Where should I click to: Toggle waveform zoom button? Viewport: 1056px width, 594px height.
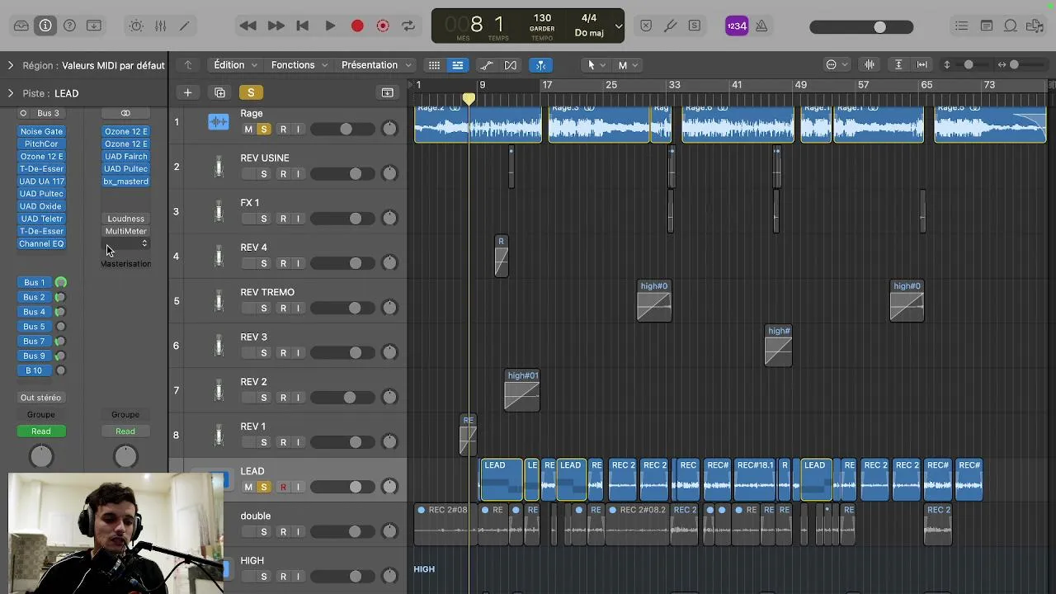(x=870, y=65)
